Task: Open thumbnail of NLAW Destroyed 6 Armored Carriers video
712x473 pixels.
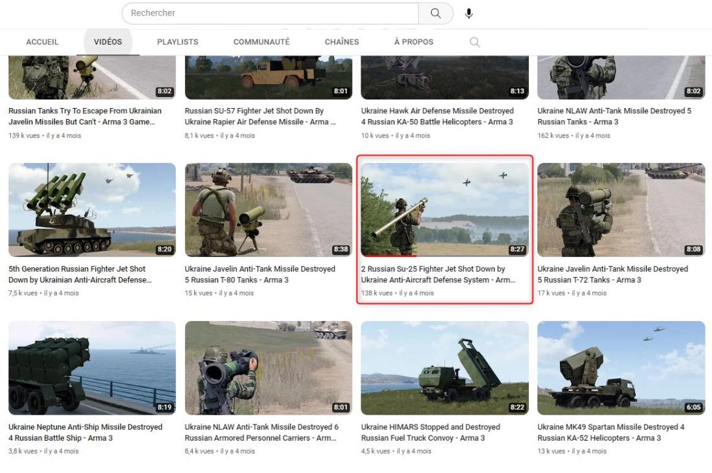Action: point(269,368)
